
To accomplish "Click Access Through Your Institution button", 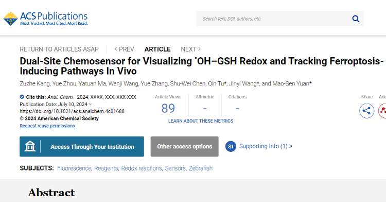I will (82, 147).
